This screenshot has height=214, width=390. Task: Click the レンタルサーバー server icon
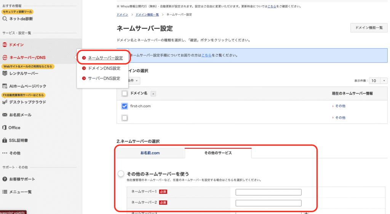[5, 73]
